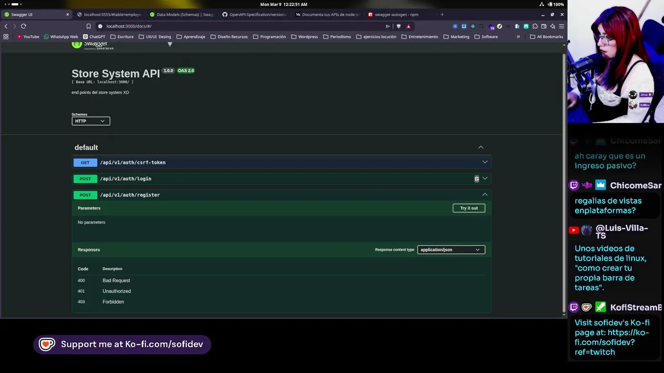
Task: Open the HTTP Schemes dropdown
Action: pyautogui.click(x=91, y=121)
